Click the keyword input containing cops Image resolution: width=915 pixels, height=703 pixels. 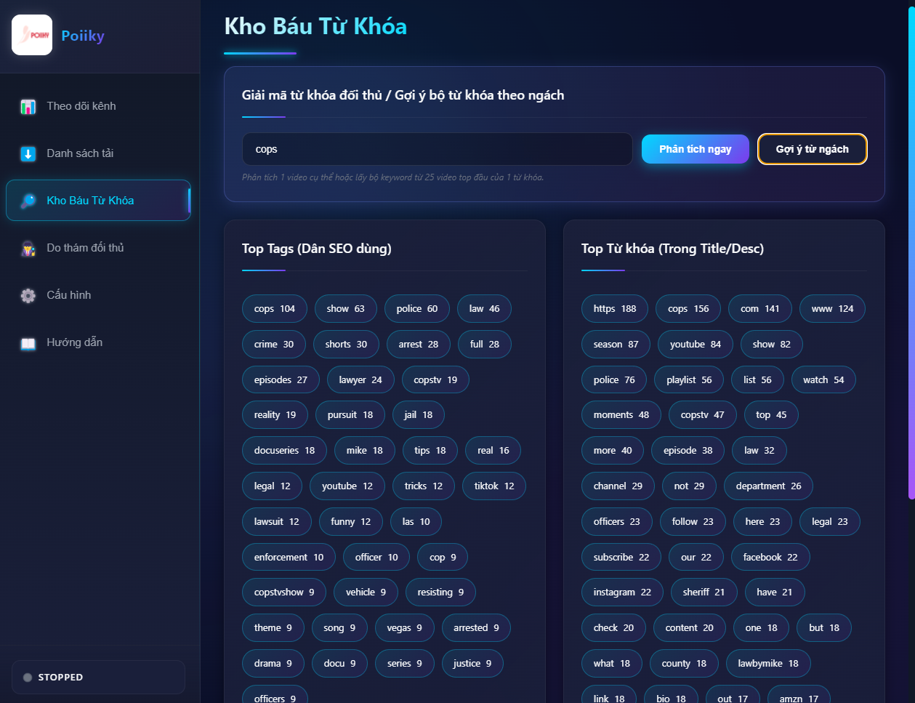pos(436,148)
